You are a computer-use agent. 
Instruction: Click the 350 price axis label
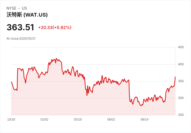tap(181, 81)
